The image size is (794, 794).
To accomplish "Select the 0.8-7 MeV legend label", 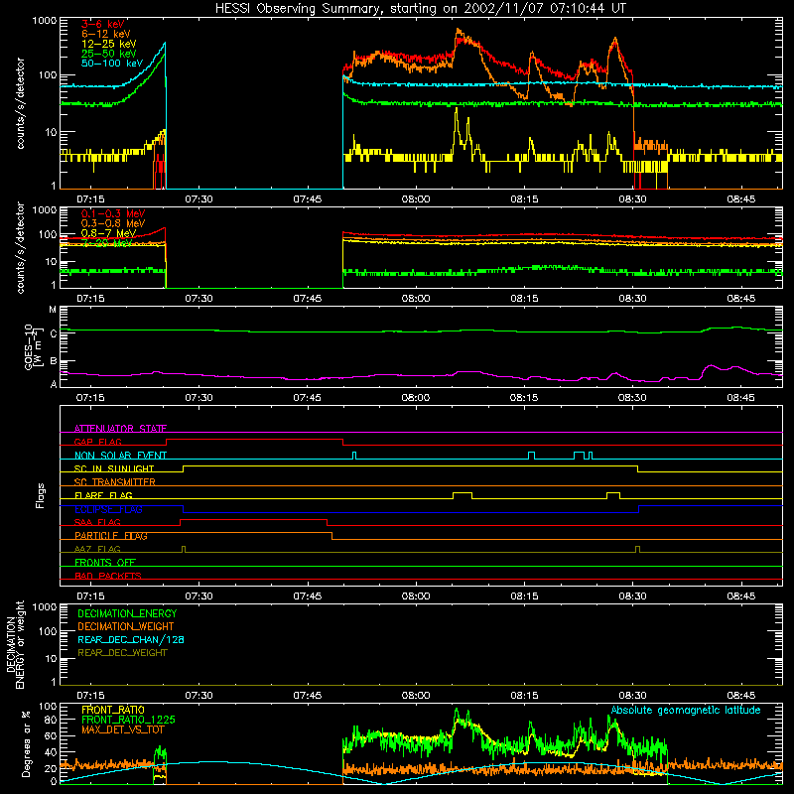I will [x=108, y=233].
